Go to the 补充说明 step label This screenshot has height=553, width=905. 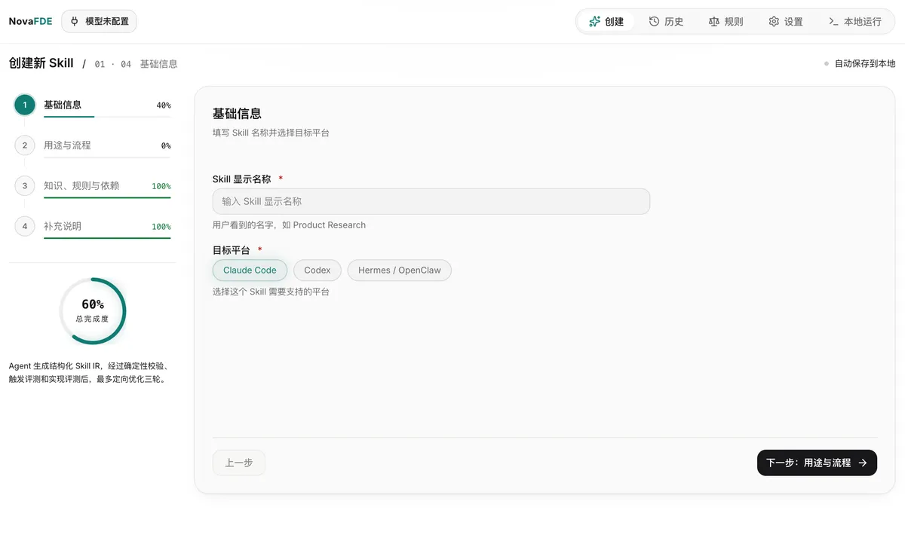[x=63, y=226]
